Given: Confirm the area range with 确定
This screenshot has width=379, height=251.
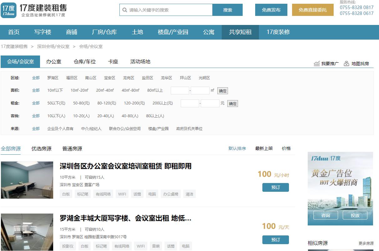Looking at the screenshot, I should [x=223, y=90].
